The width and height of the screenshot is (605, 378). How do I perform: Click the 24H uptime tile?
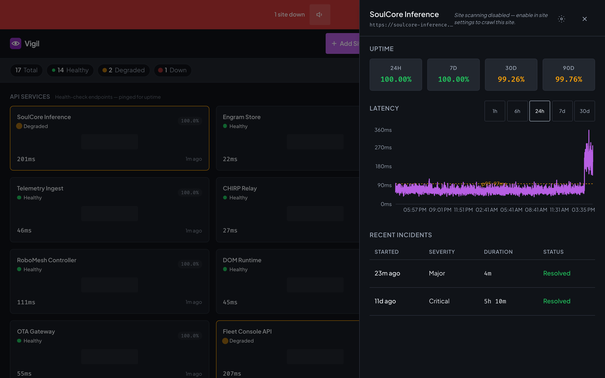coord(396,75)
